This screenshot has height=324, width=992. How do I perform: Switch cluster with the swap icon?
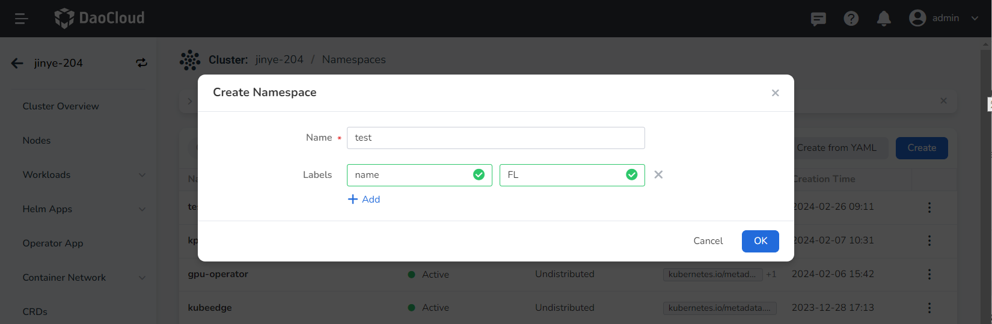coord(141,63)
